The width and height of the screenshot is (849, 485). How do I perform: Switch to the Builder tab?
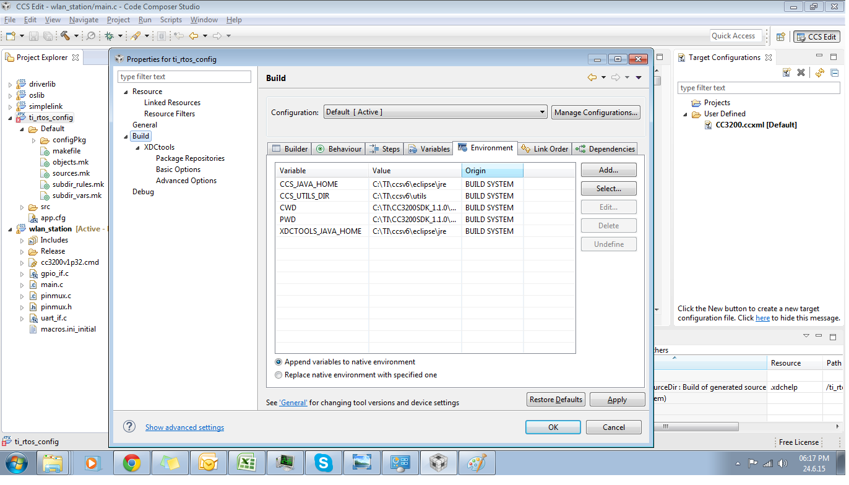click(290, 149)
